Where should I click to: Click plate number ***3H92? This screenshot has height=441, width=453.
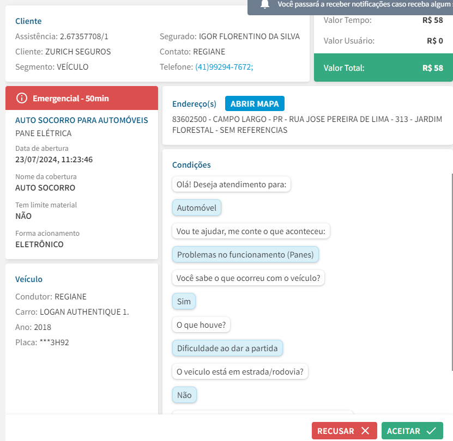[x=55, y=342]
